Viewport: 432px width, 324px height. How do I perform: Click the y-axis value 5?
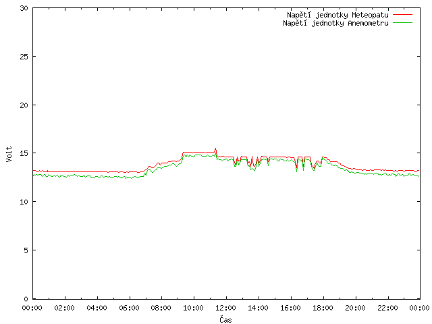pos(26,250)
